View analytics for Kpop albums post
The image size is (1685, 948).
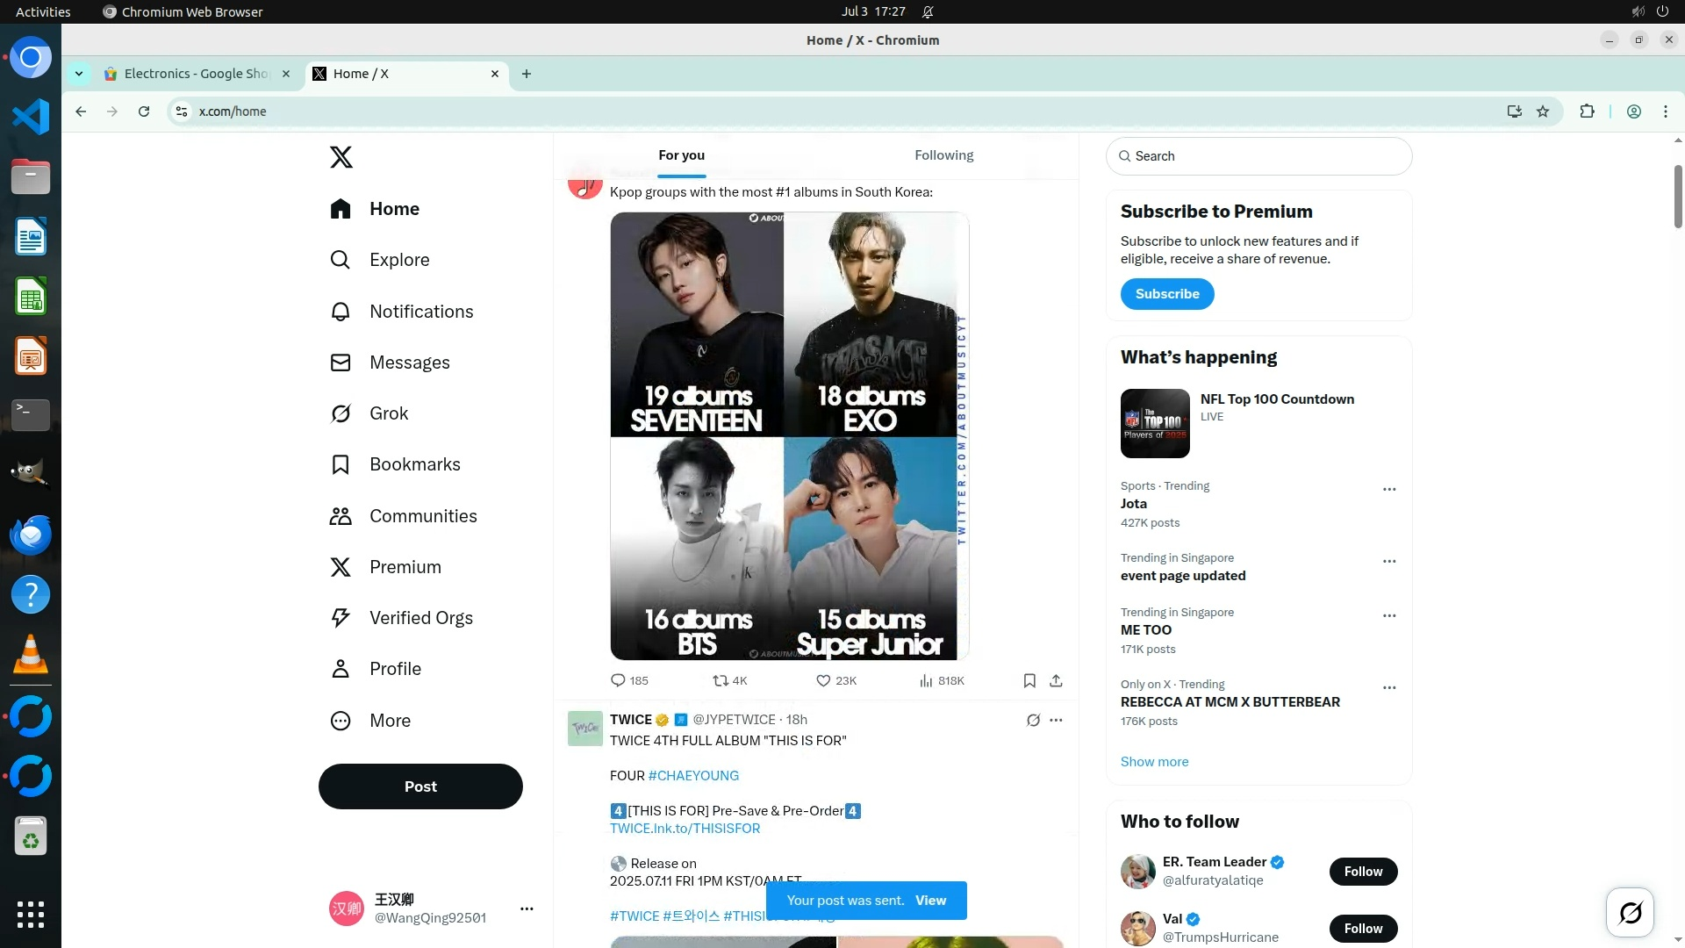click(926, 681)
